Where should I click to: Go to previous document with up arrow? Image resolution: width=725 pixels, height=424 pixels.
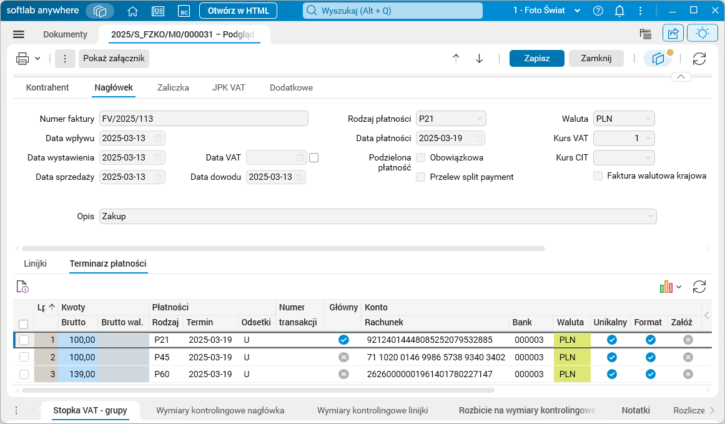(x=456, y=58)
